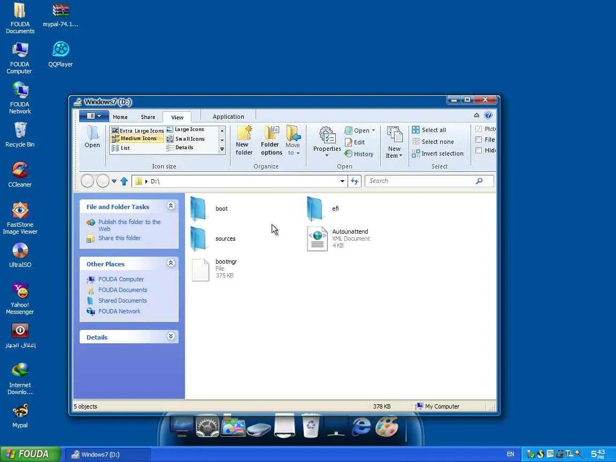Select the red shutdown desktop icon

(x=20, y=335)
